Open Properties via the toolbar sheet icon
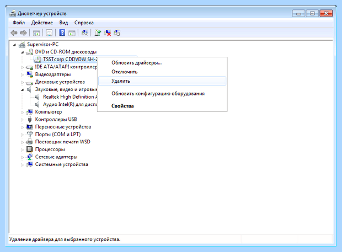The width and height of the screenshot is (342, 252). click(x=49, y=33)
